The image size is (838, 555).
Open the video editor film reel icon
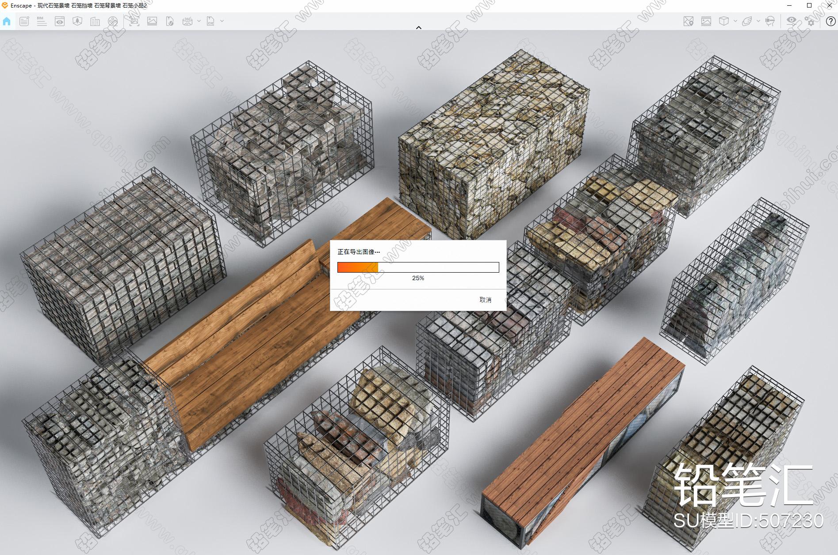pyautogui.click(x=113, y=21)
